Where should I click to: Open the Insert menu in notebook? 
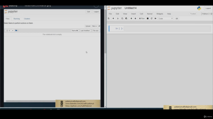[x=133, y=14]
